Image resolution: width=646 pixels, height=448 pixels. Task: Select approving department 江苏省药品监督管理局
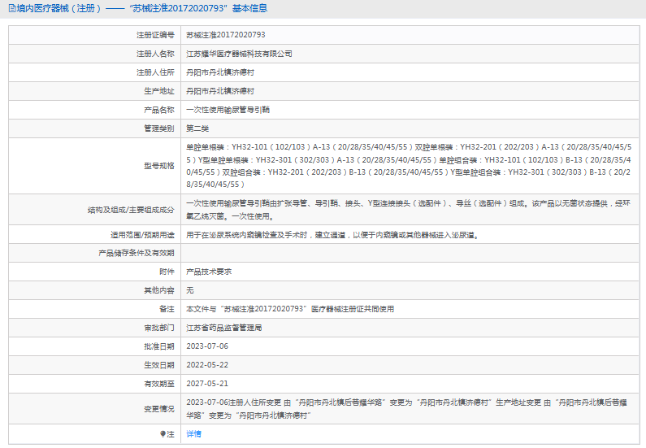(224, 328)
